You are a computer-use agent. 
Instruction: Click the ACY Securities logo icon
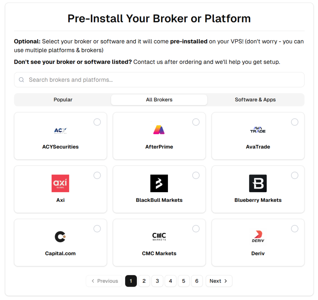[60, 130]
